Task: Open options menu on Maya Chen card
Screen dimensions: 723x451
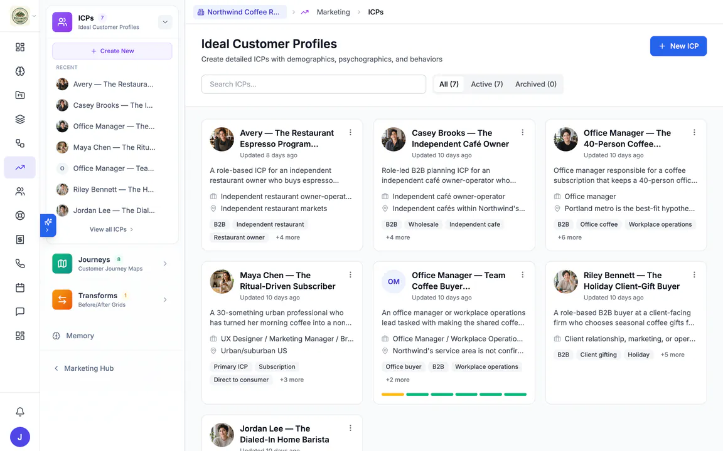Action: [x=350, y=275]
